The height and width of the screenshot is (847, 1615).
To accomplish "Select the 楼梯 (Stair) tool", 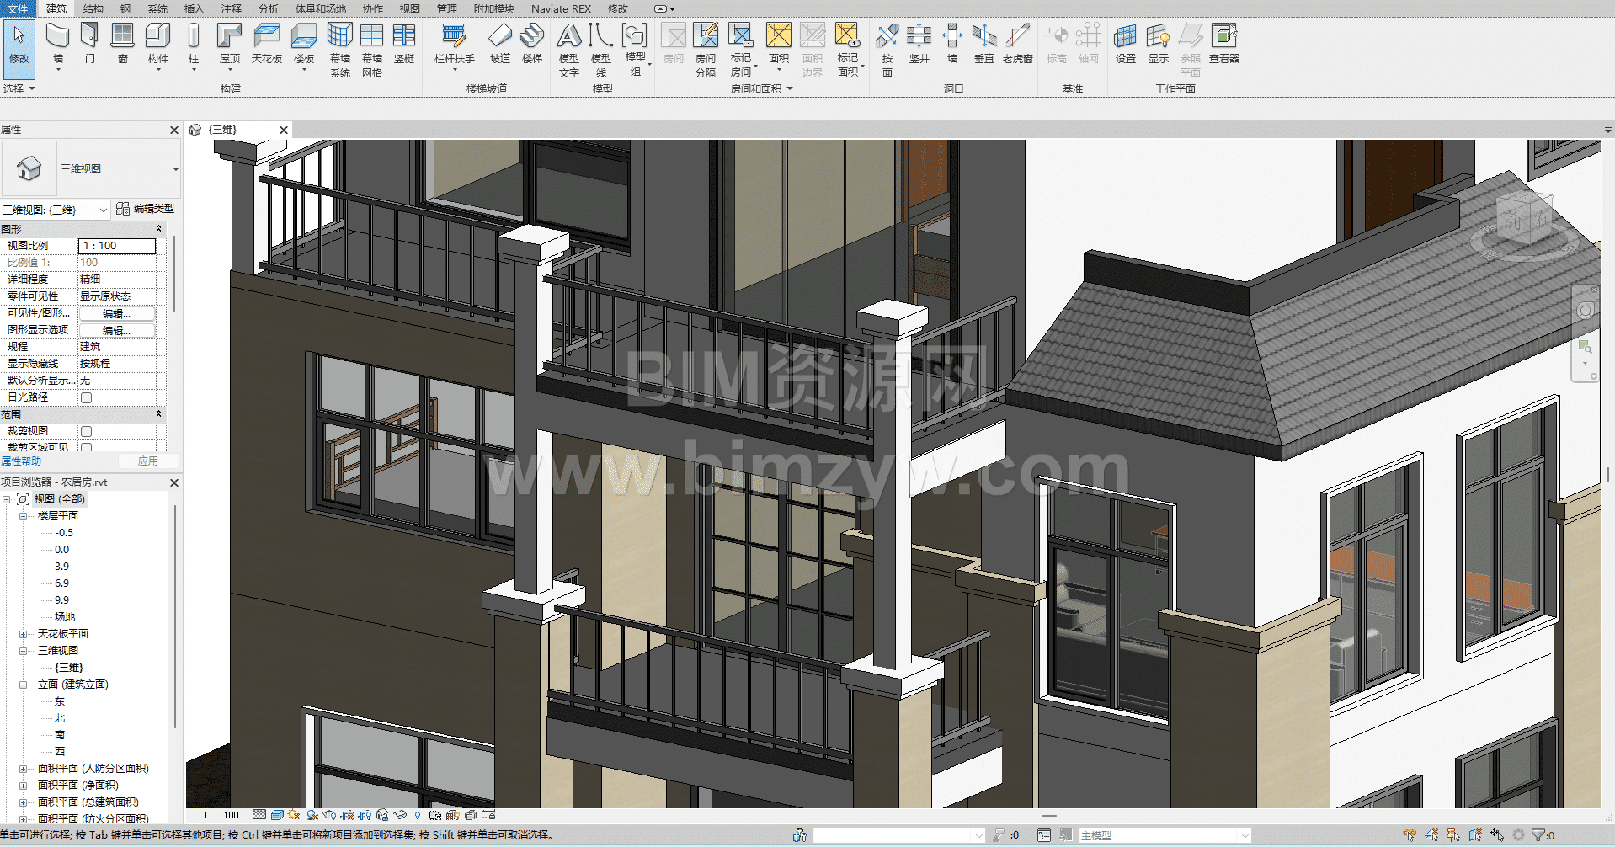I will pyautogui.click(x=532, y=44).
